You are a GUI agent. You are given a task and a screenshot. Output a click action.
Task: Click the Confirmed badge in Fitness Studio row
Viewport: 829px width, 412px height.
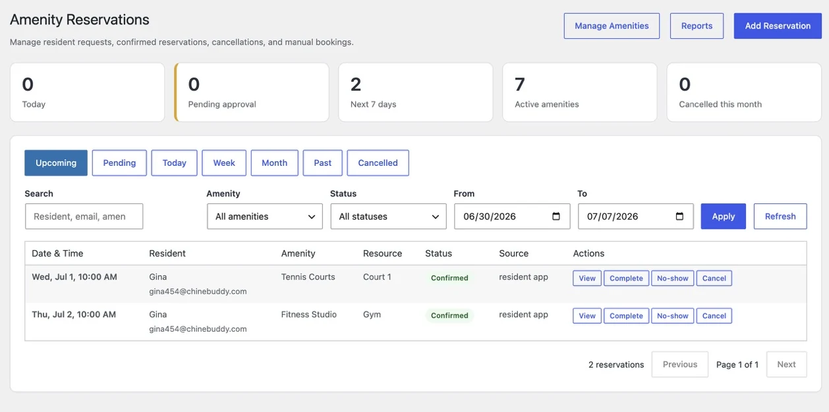coord(449,316)
